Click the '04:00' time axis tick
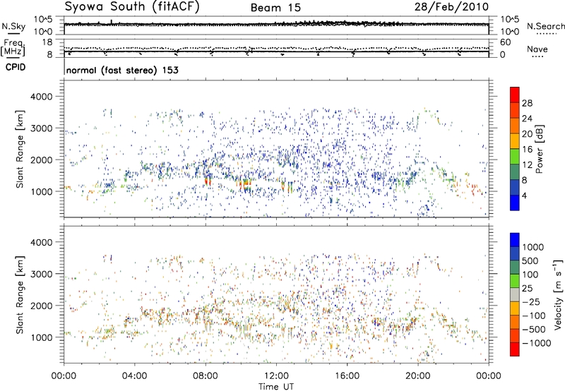This screenshot has width=565, height=391. (134, 376)
